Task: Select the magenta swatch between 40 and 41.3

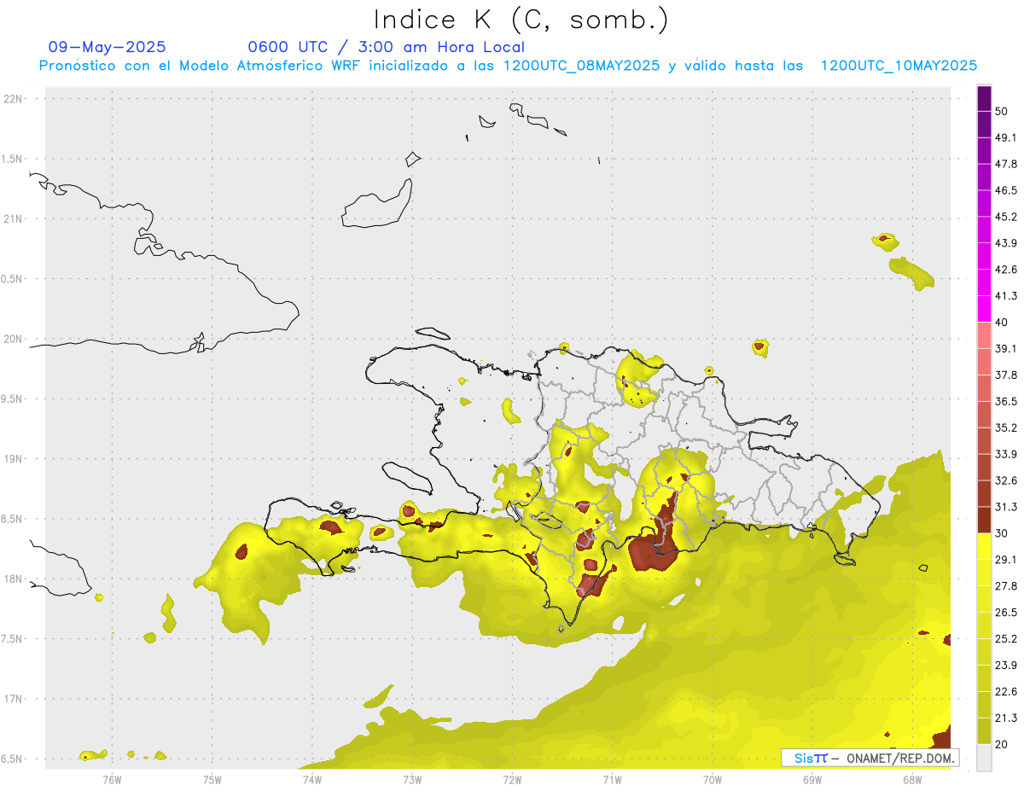Action: pyautogui.click(x=984, y=310)
